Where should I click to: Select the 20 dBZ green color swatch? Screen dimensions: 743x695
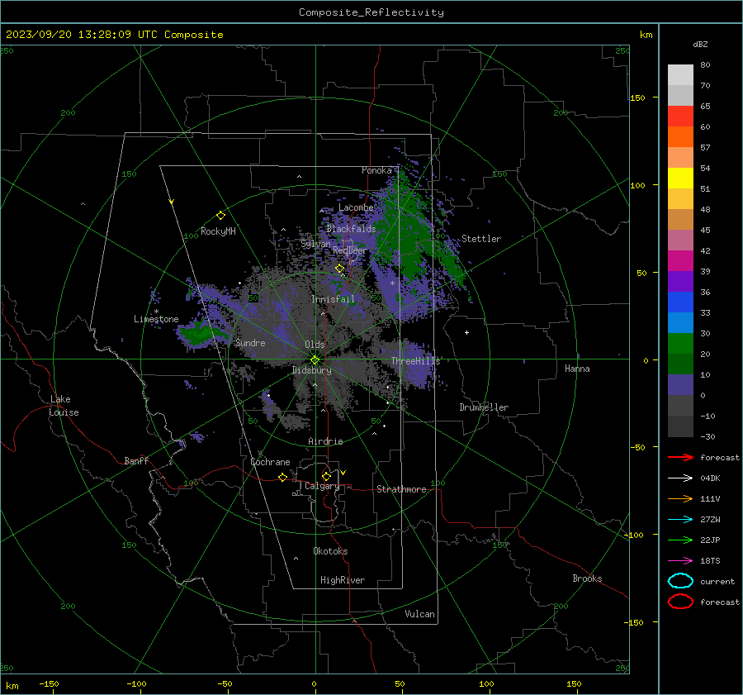680,344
